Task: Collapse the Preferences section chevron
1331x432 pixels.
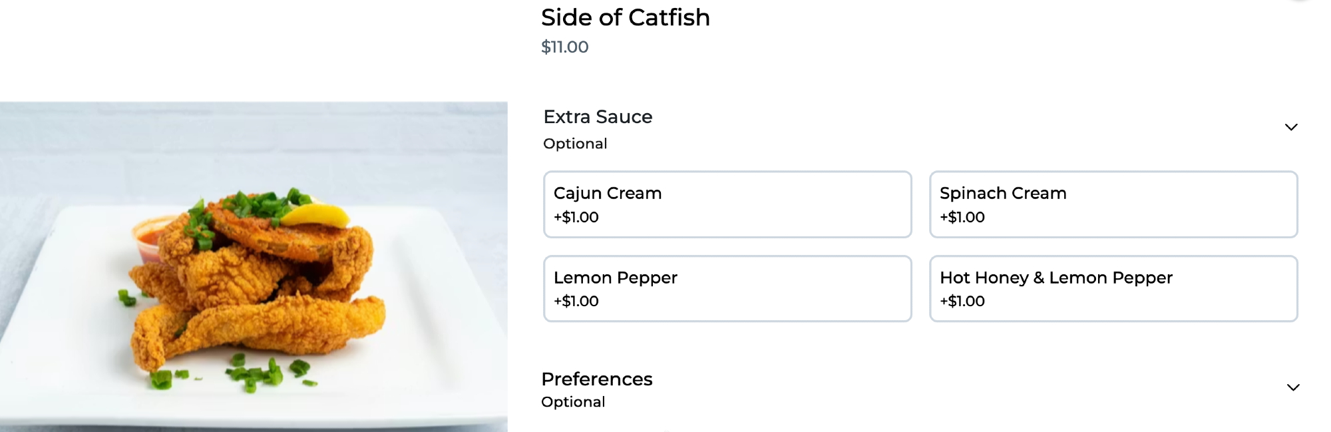Action: pos(1292,387)
